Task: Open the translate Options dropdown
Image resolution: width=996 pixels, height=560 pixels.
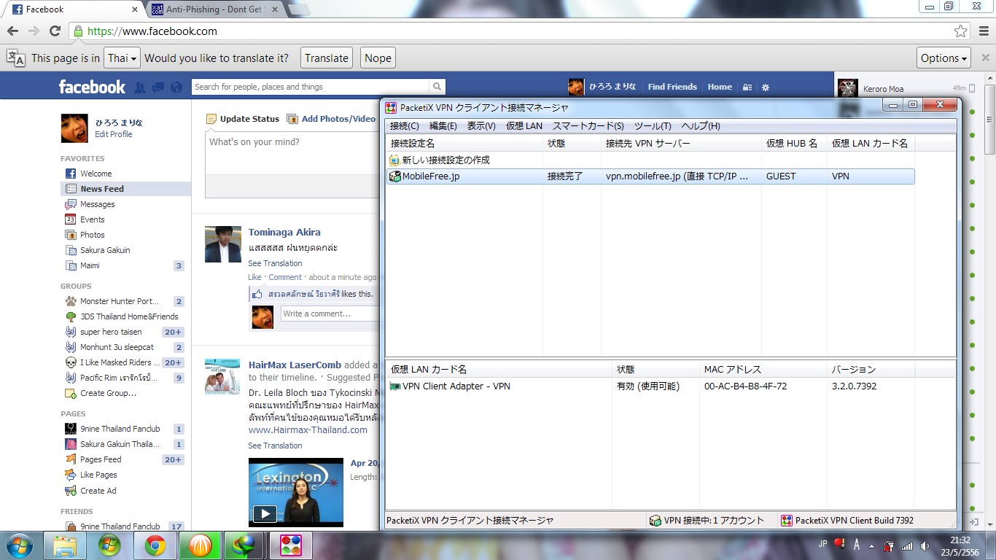Action: pos(944,58)
